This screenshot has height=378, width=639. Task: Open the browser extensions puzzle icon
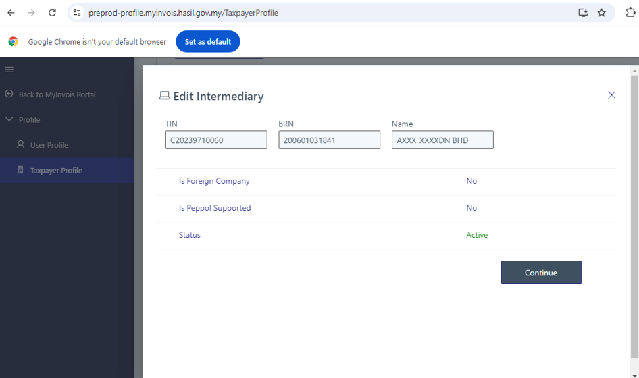click(631, 13)
